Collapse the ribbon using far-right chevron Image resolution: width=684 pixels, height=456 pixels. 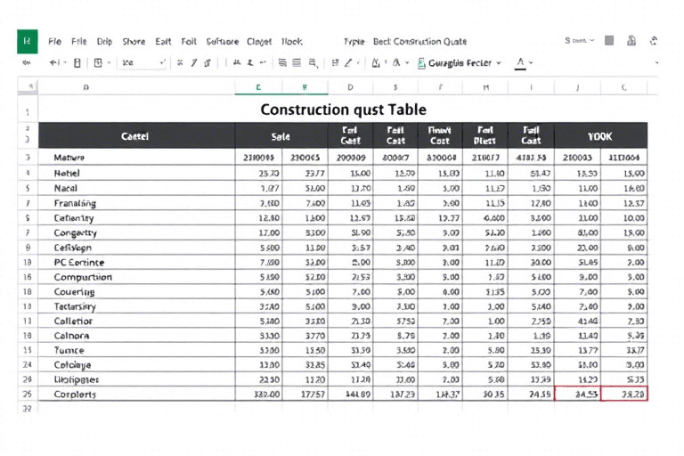(x=657, y=63)
